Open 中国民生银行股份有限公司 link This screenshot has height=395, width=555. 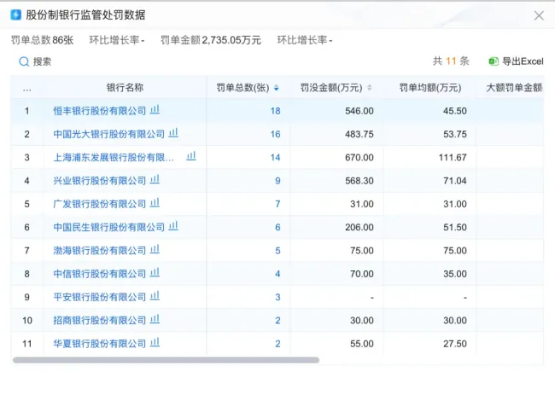[109, 228]
